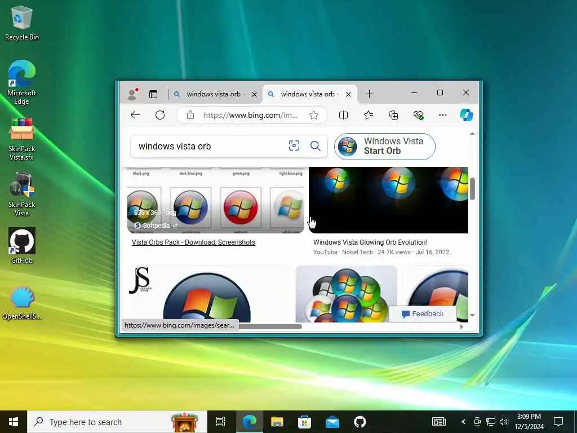Open Edge Settings and more menu
This screenshot has height=433, width=577.
pos(443,115)
